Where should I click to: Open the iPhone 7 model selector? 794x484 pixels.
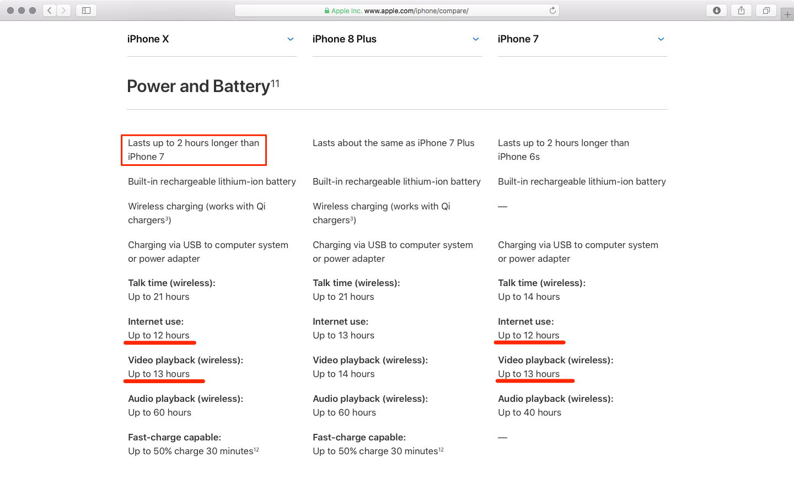661,39
